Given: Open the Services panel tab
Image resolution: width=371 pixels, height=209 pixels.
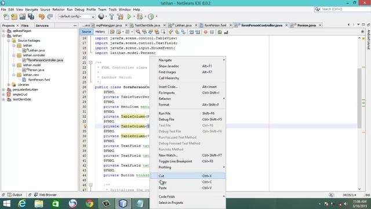Looking at the screenshot, I should pos(42,26).
